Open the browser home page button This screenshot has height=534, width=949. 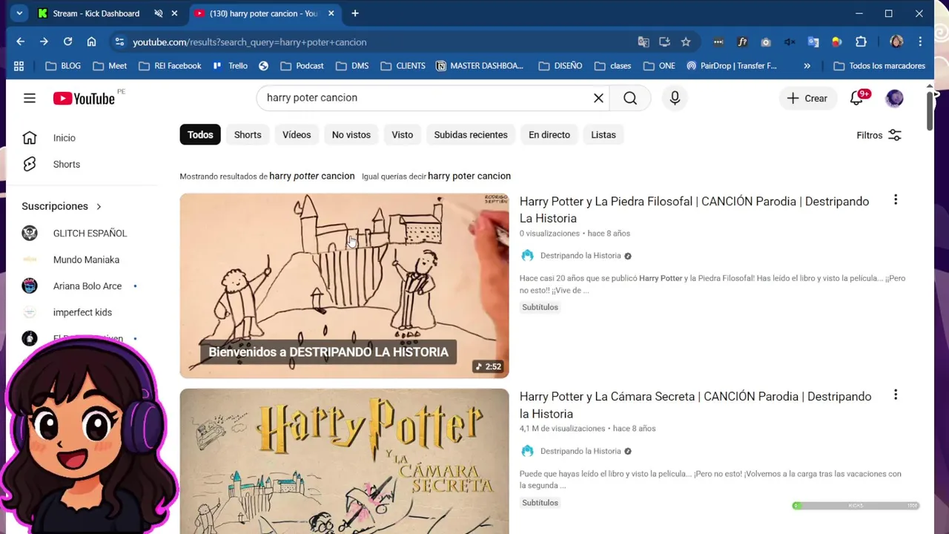[91, 42]
